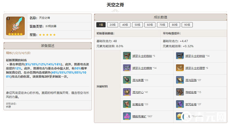
Task: Switch to the 40级 level tab
Action: click(x=125, y=25)
